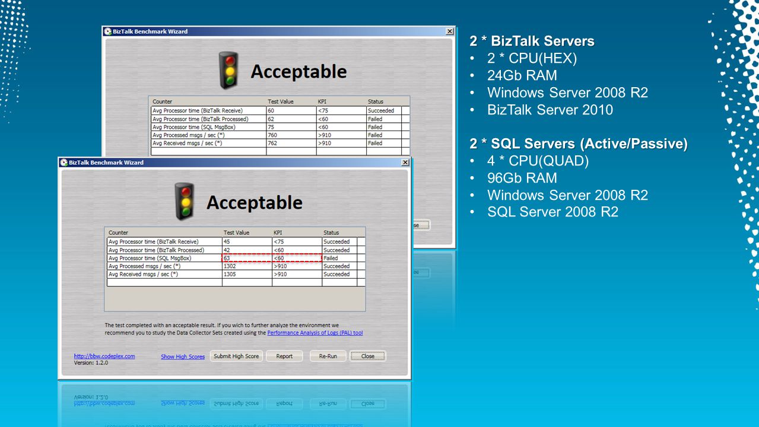Click the traffic light icon in the back wizard window
759x427 pixels.
click(228, 70)
